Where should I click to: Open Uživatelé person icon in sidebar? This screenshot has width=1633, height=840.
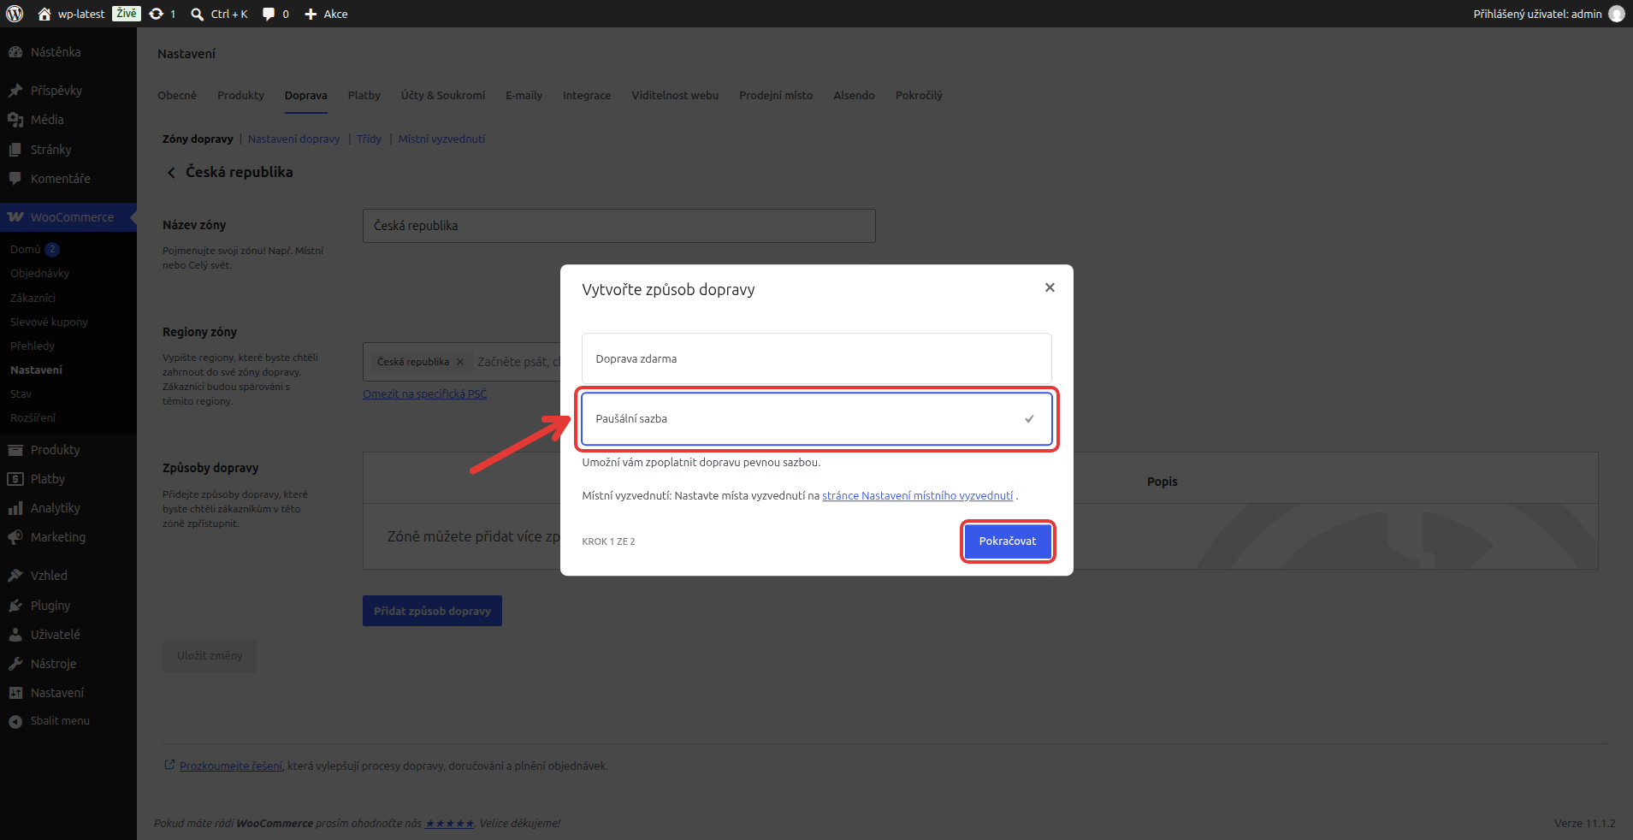[15, 635]
